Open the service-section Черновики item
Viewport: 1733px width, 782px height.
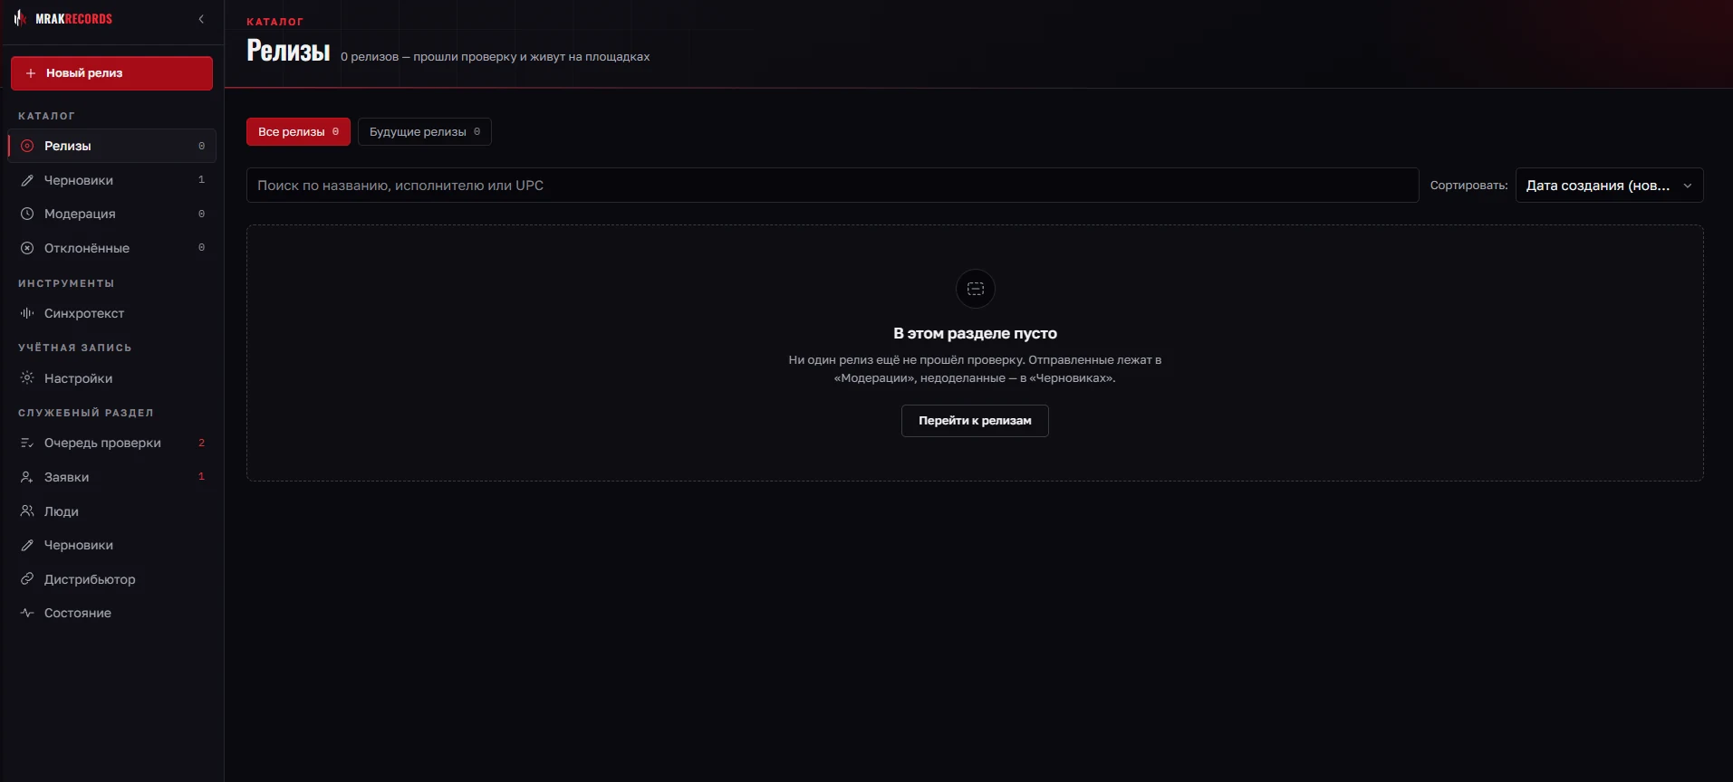click(112, 545)
